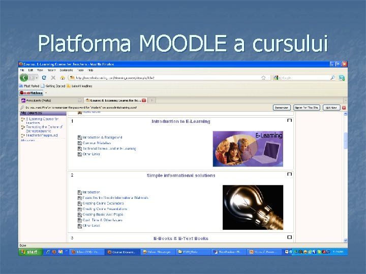Click Remember in the password bar
The height and width of the screenshot is (274, 366).
[x=282, y=108]
